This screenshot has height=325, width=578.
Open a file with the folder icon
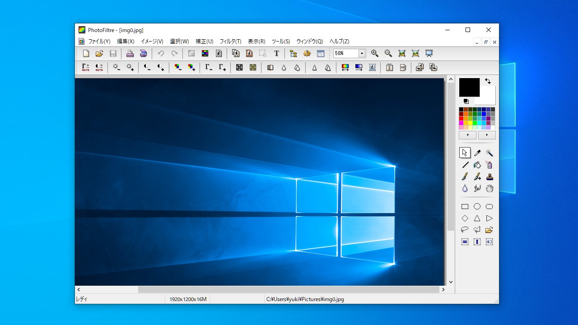99,53
